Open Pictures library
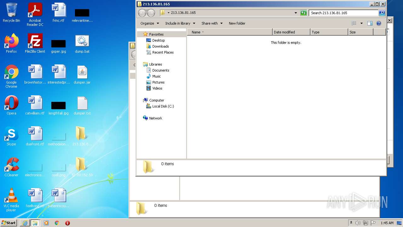The width and height of the screenshot is (403, 227). pyautogui.click(x=158, y=82)
